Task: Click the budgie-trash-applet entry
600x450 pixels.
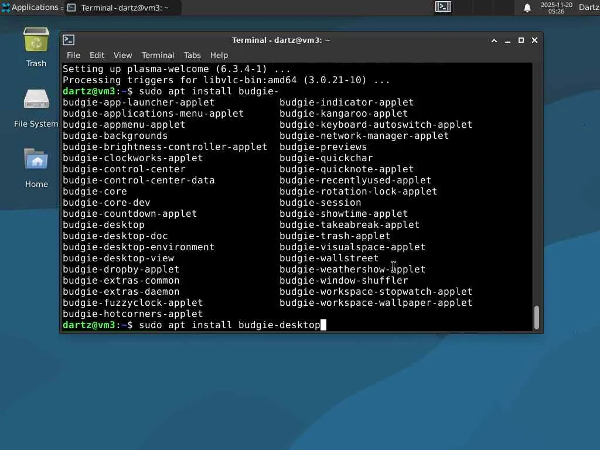Action: click(x=335, y=236)
